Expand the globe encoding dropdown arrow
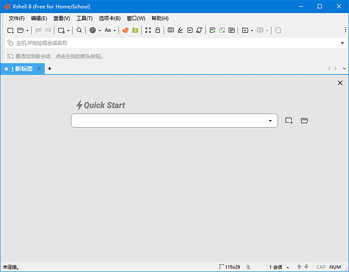The width and height of the screenshot is (349, 272). (x=100, y=31)
